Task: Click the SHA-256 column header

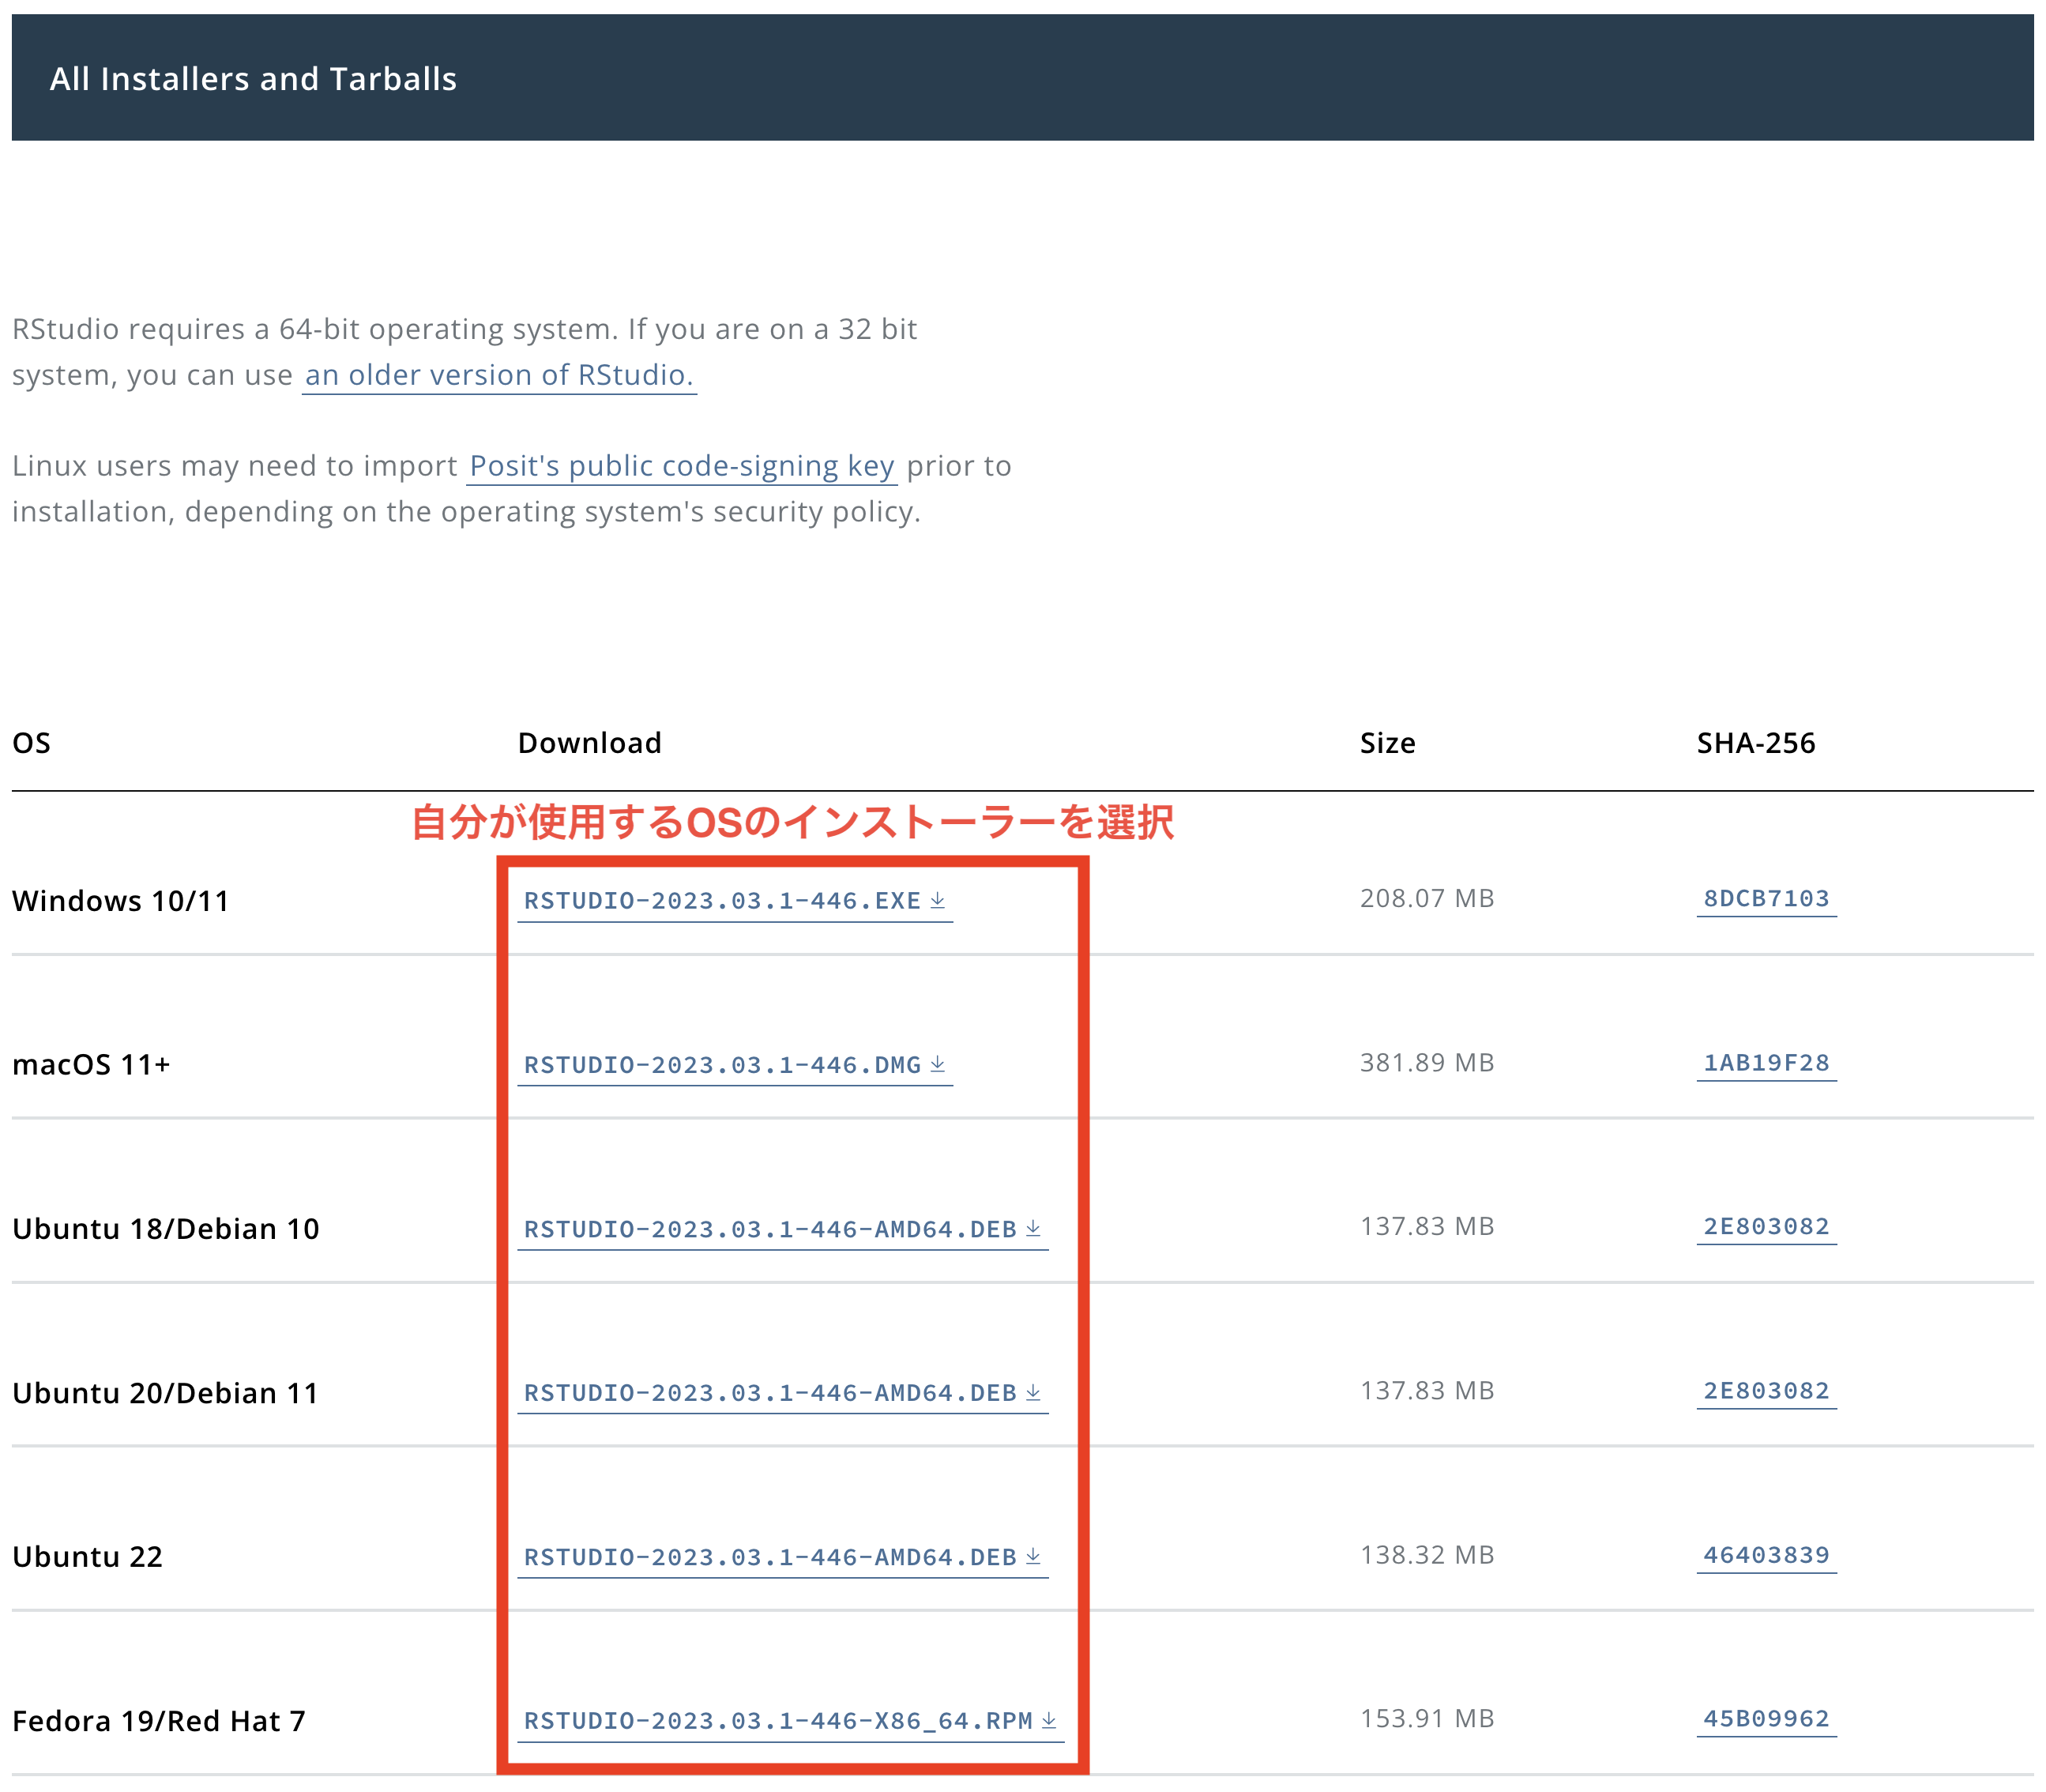Action: click(1755, 742)
